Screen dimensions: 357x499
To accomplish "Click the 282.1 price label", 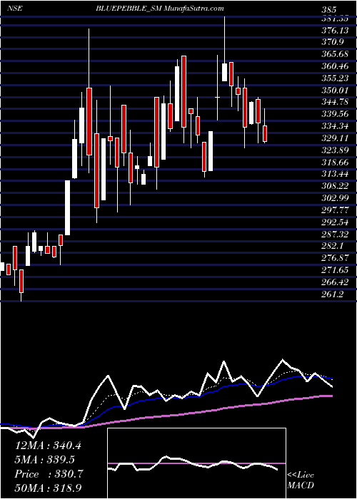I will click(331, 247).
